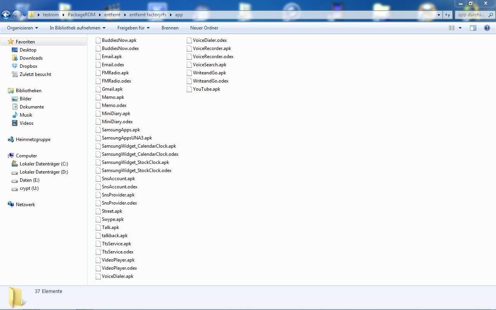Select file icon of FMRadio.odex
496x310 pixels.
(98, 81)
